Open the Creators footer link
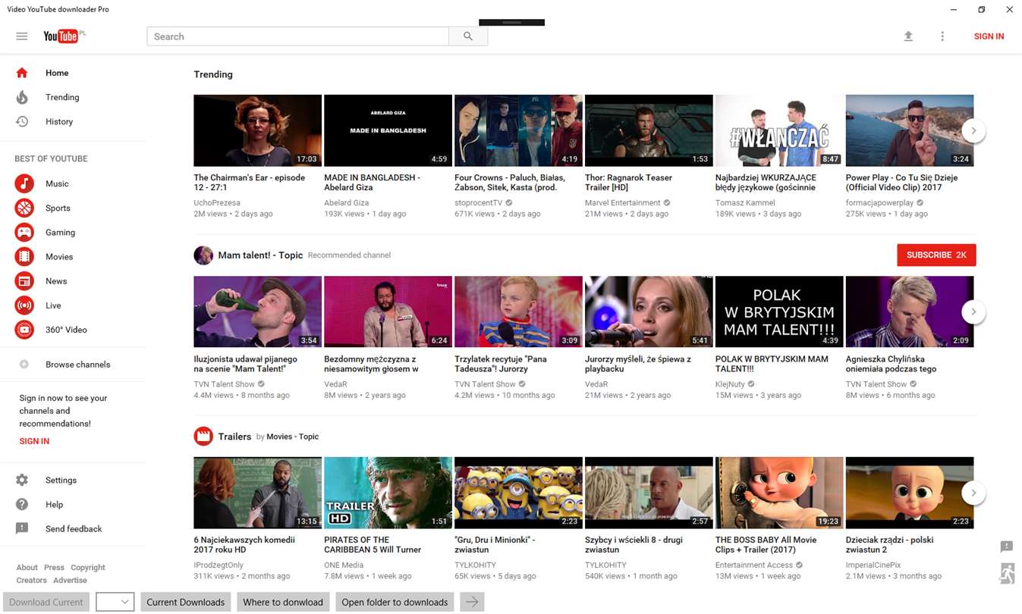This screenshot has height=614, width=1022. click(32, 580)
